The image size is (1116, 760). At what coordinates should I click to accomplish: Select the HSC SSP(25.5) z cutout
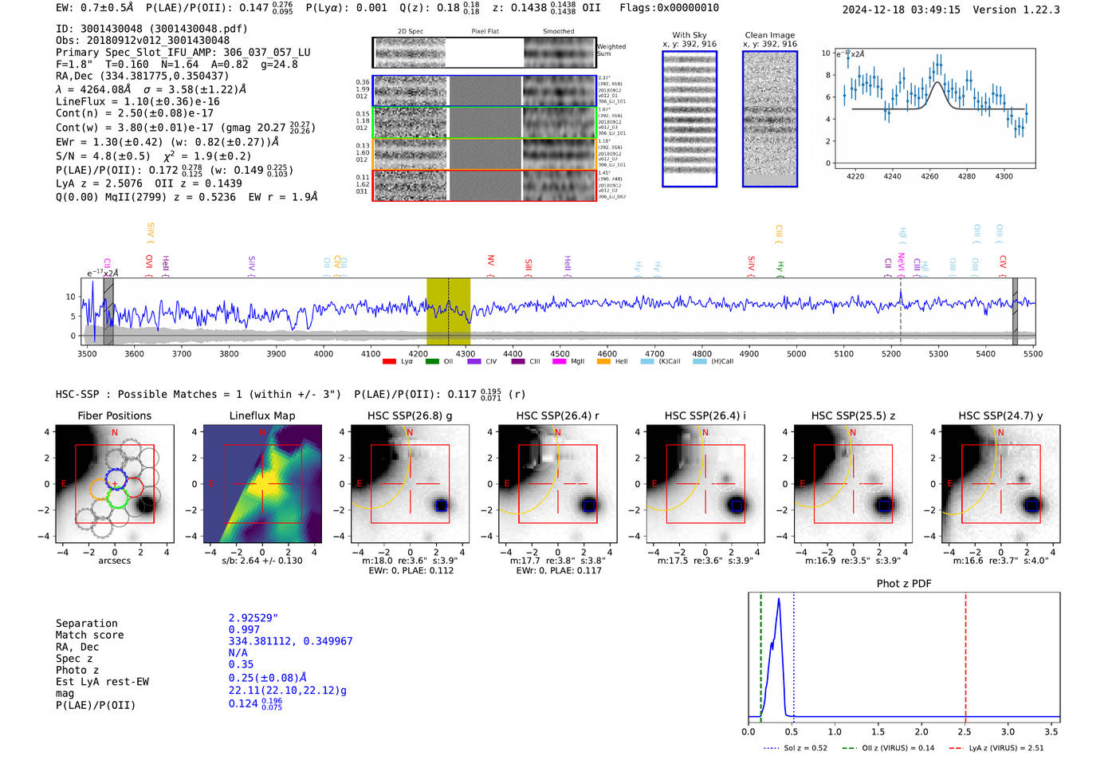coord(853,484)
